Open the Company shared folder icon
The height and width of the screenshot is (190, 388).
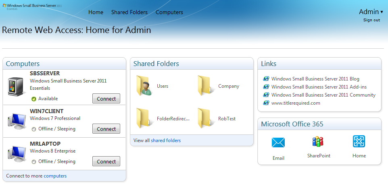tap(206, 86)
